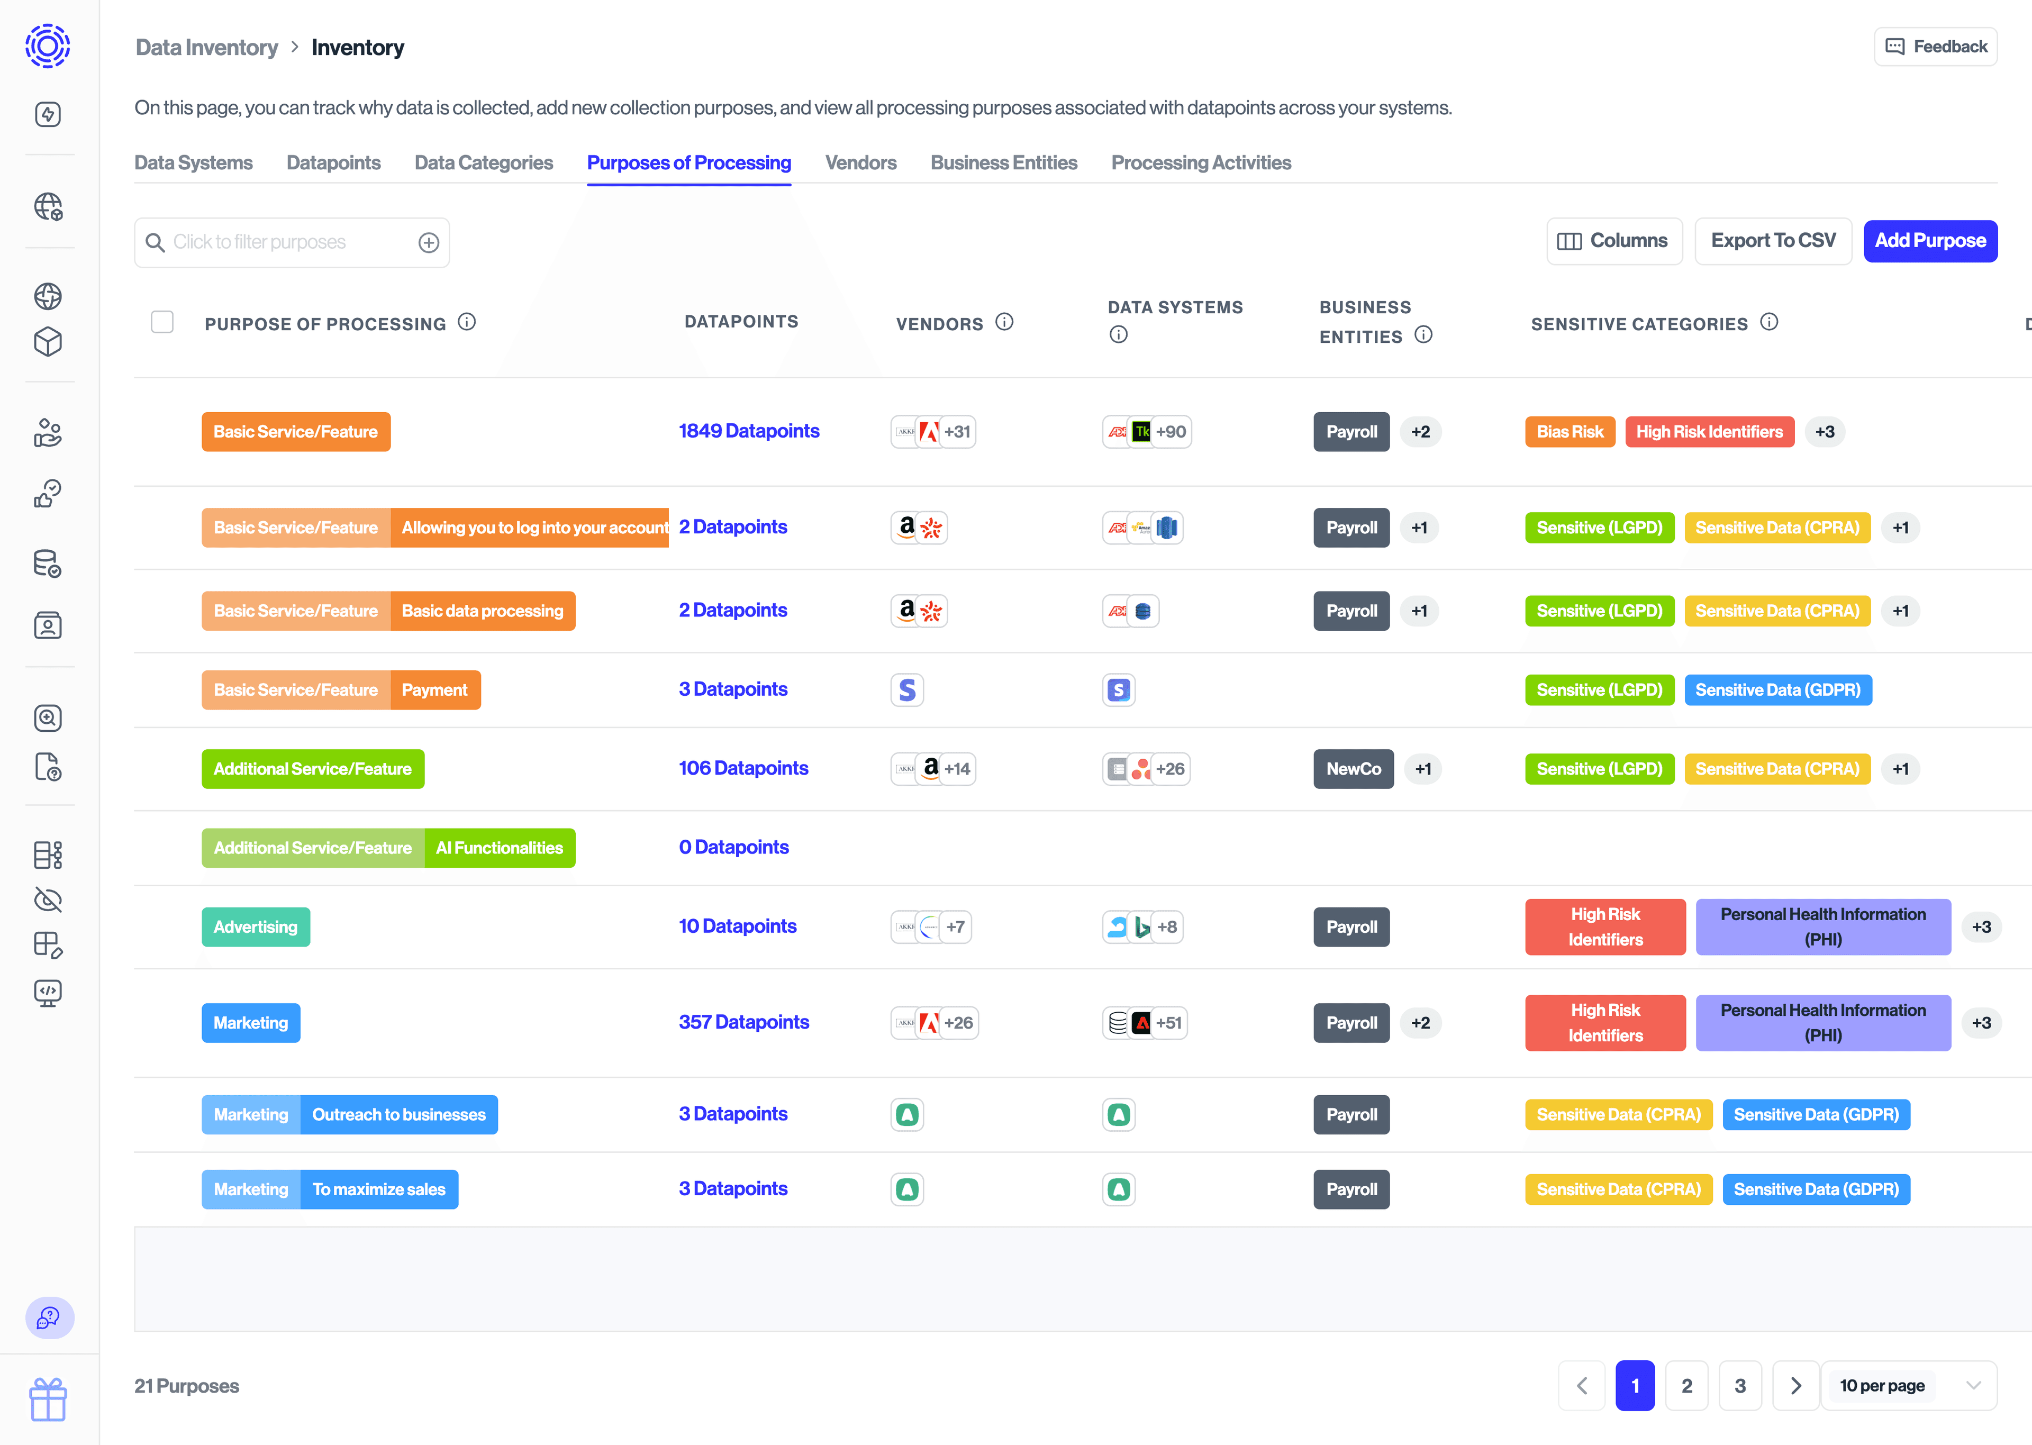Screen dimensions: 2032x1445
Task: Open the Data Categories tab
Action: (x=483, y=163)
